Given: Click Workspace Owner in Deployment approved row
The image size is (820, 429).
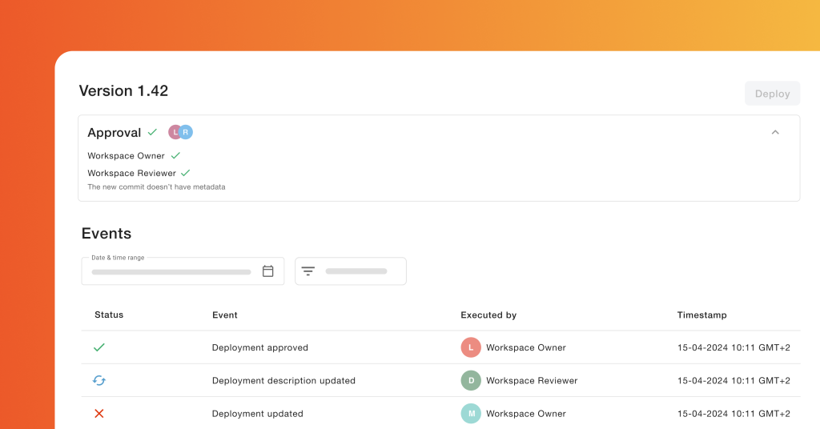Looking at the screenshot, I should [526, 347].
